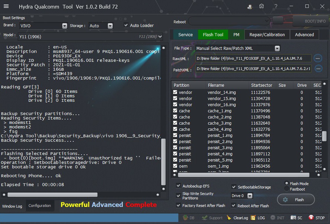Image resolution: width=330 pixels, height=224 pixels.
Task: Clear the log with ClearLog
Action: tap(237, 218)
